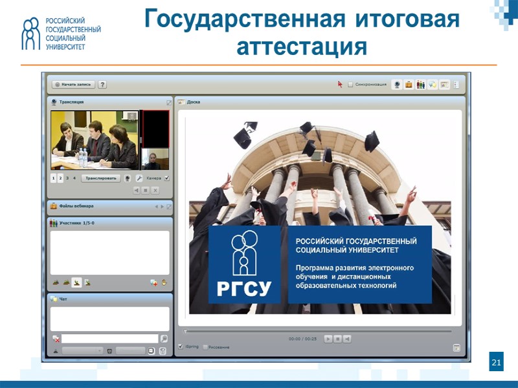
Task: Open the layout options icon at toolbar end
Action: click(456, 85)
